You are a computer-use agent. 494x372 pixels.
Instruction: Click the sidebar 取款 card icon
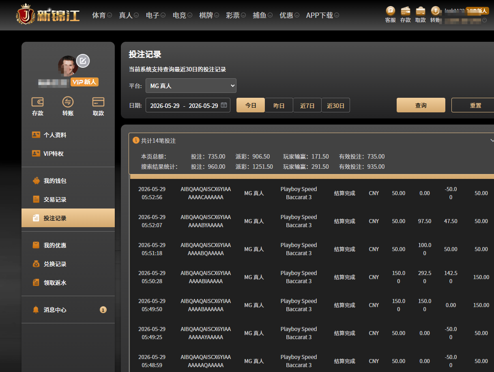[x=99, y=102]
